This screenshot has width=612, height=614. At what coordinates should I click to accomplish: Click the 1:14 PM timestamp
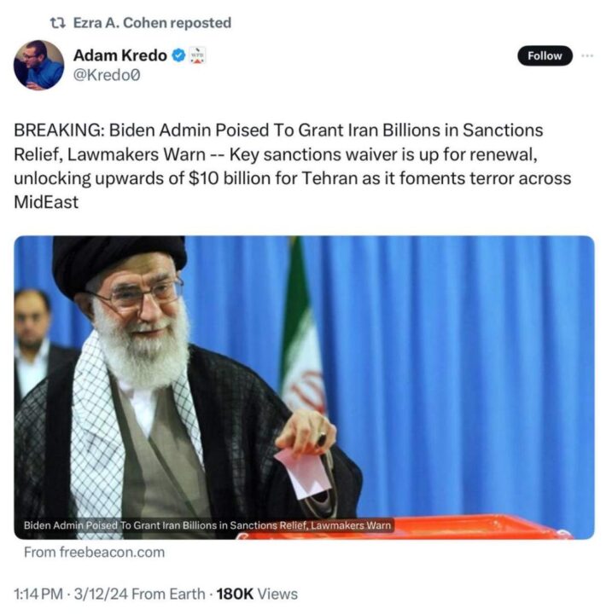(38, 594)
